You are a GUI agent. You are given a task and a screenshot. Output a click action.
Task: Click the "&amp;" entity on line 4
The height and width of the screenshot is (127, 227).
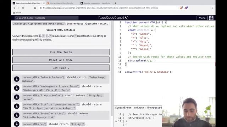(x=145, y=34)
